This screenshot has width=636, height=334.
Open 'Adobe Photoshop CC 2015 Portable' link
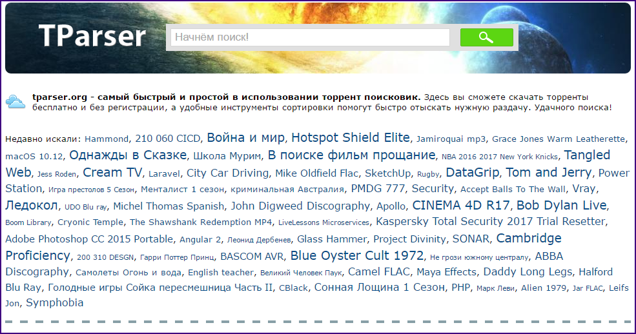(x=89, y=239)
